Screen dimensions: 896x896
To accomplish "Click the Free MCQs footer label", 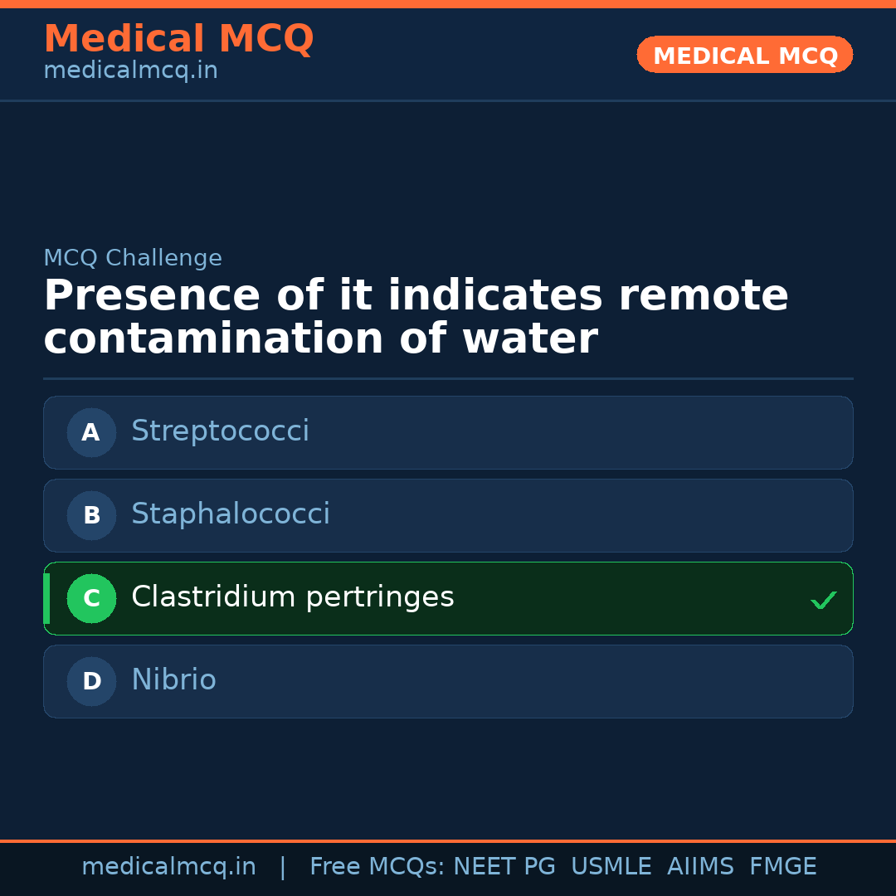I will [377, 867].
